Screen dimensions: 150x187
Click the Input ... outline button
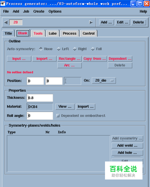(19, 59)
